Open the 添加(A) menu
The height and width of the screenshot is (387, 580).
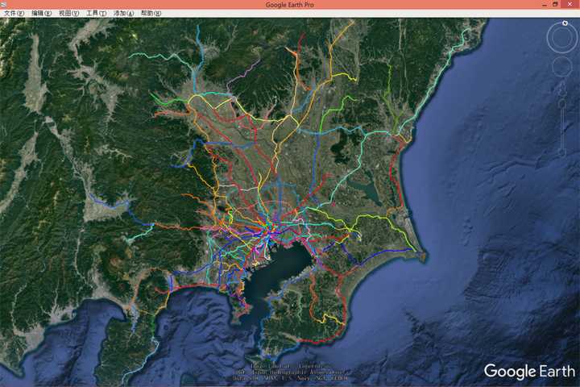pos(123,13)
